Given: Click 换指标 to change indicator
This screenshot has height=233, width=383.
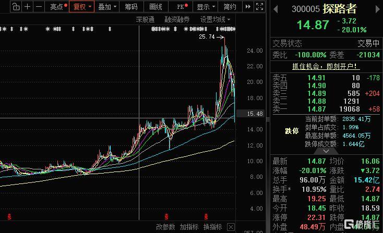Looking at the screenshot, I should tap(213, 227).
